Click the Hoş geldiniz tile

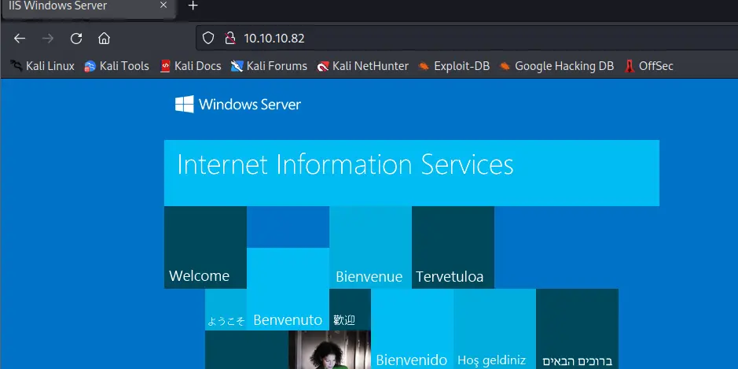click(494, 329)
